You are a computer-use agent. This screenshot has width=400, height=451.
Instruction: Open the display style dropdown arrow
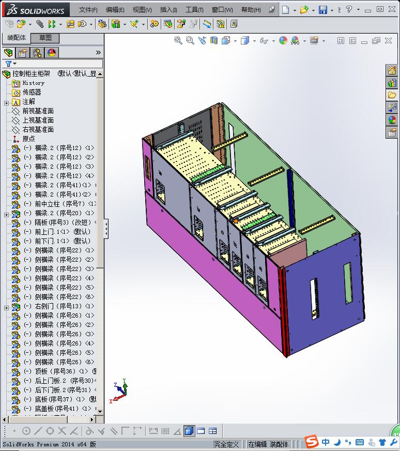[254, 41]
